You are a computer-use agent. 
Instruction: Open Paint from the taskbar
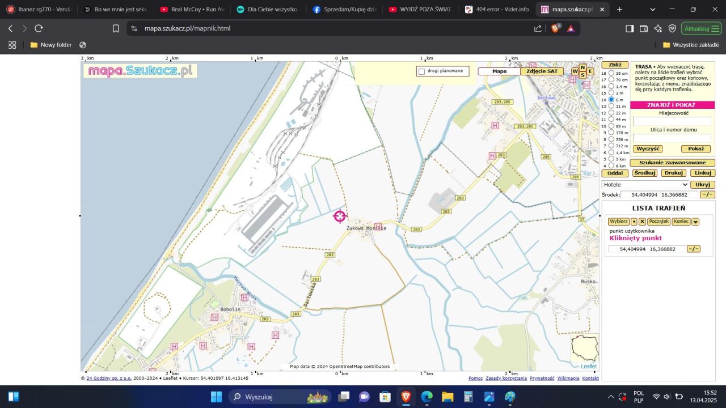509,397
